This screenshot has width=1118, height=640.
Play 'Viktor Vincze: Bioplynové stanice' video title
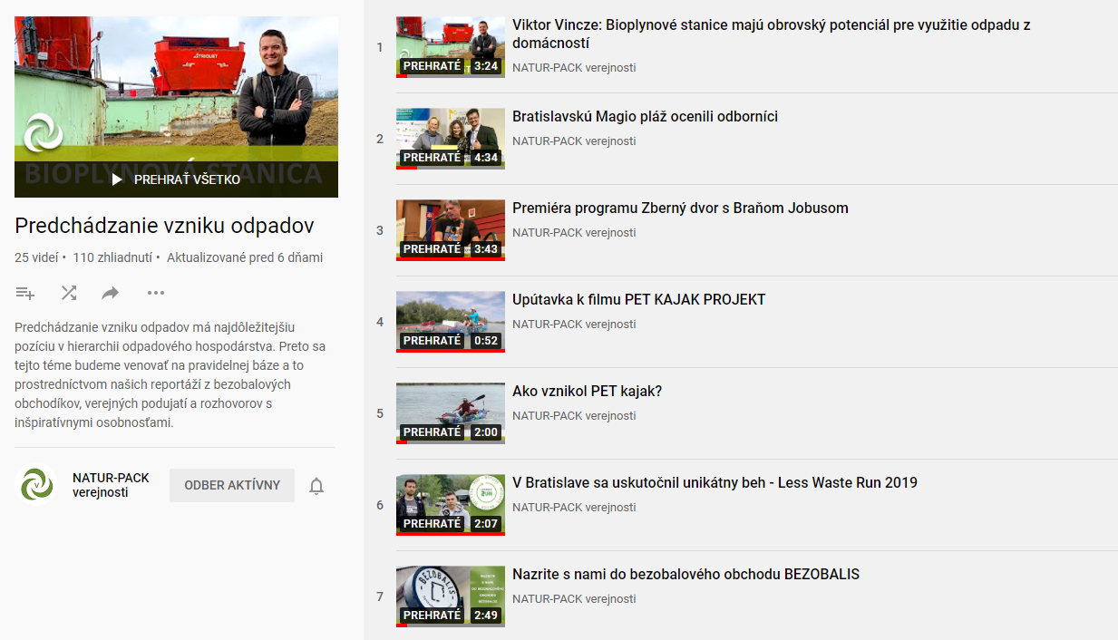[771, 34]
